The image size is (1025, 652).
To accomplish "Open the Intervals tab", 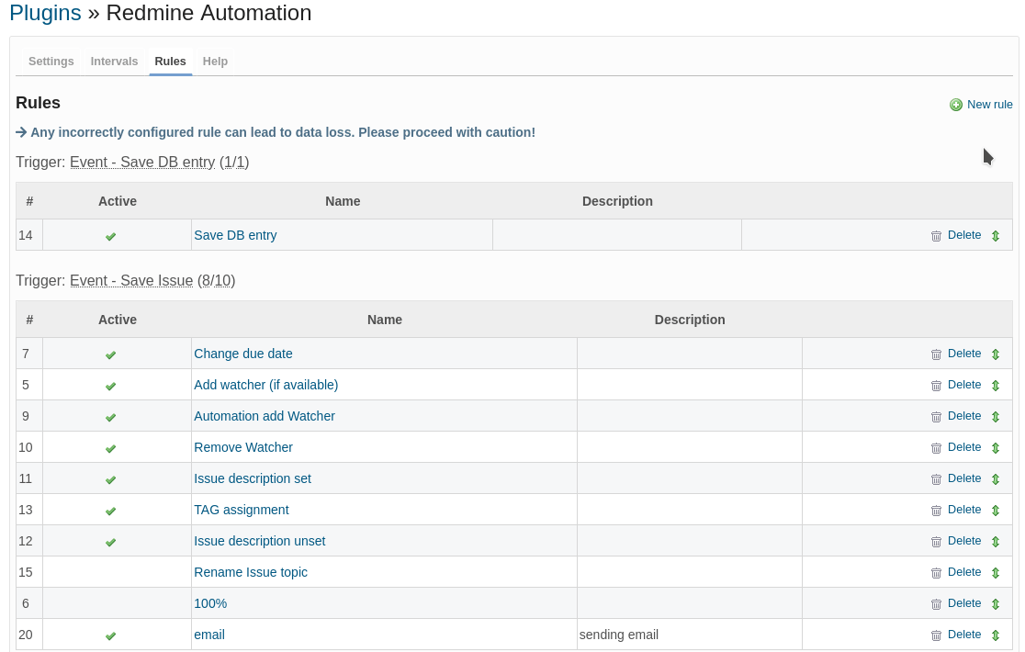I will tap(114, 62).
